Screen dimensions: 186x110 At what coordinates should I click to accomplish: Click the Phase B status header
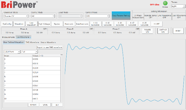(x=70, y=29)
